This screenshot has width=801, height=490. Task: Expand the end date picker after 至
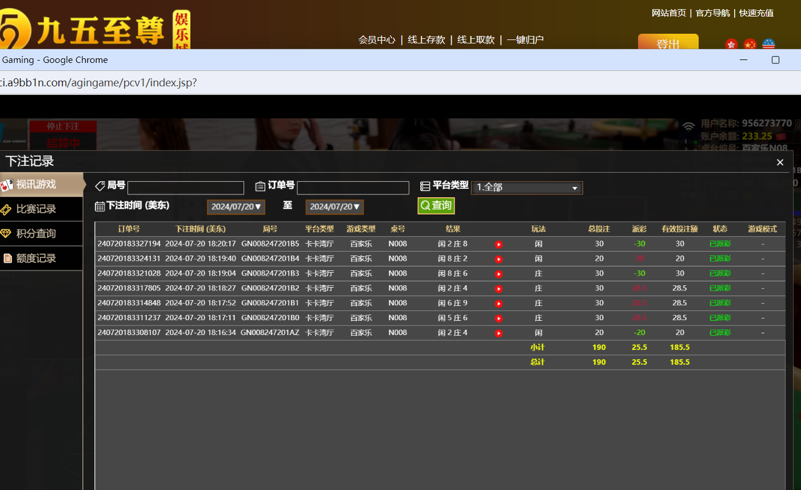tap(334, 207)
